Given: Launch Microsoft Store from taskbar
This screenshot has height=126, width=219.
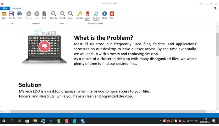Looking at the screenshot, I should (x=27, y=121).
